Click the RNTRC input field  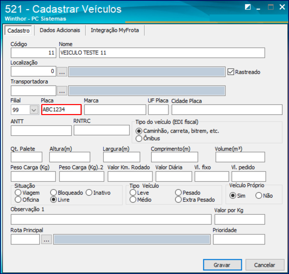click(102, 130)
